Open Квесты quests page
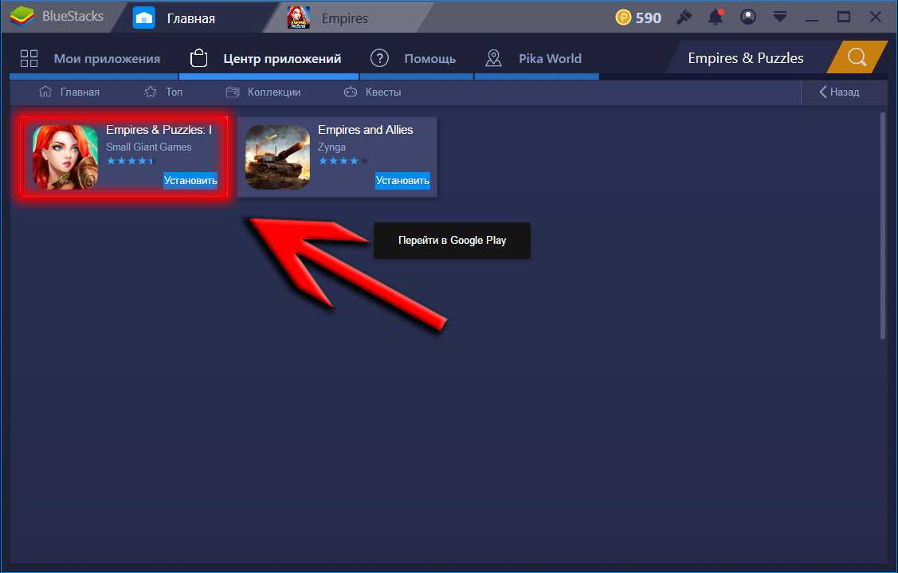898x573 pixels. coord(372,92)
